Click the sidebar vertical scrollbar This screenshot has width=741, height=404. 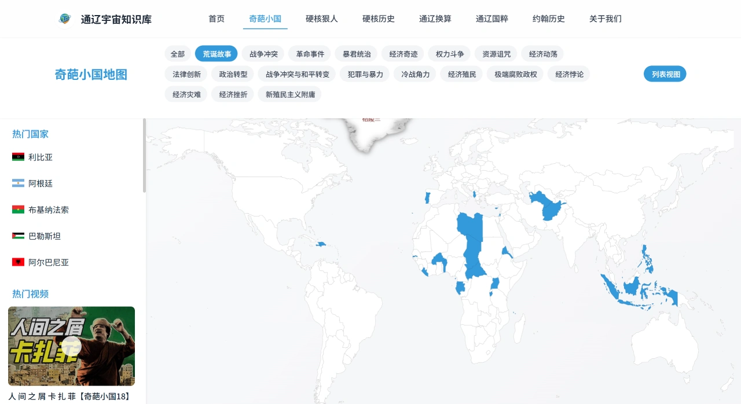[145, 155]
